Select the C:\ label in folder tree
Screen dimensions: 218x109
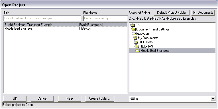pos(138,25)
